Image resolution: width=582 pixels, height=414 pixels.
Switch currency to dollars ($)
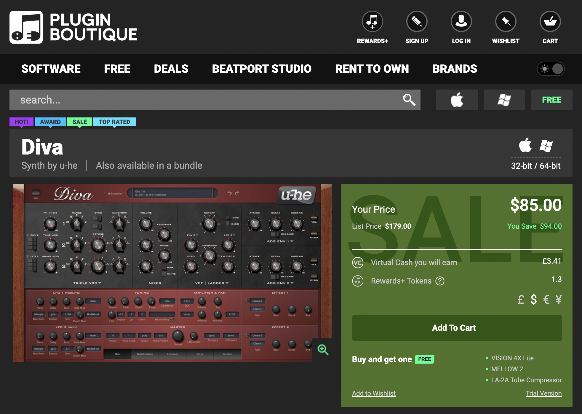pos(534,300)
